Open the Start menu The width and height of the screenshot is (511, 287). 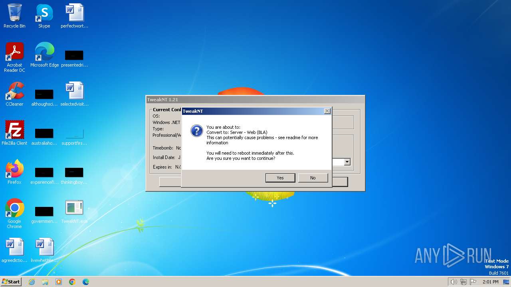11,282
